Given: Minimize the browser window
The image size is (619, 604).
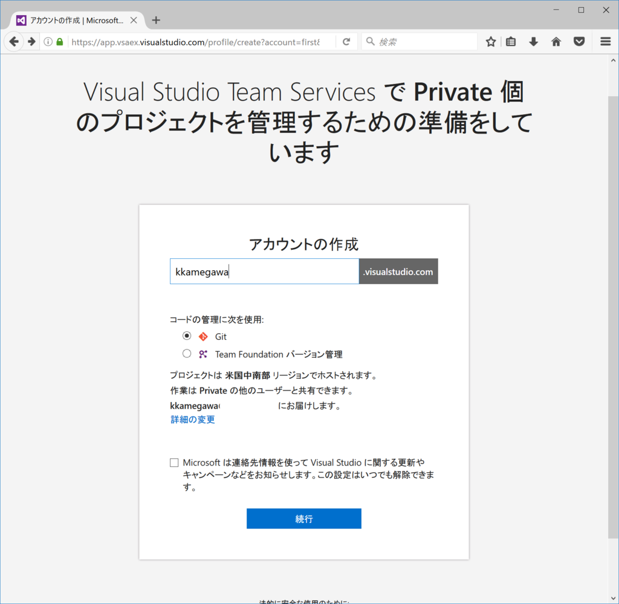Looking at the screenshot, I should (556, 10).
